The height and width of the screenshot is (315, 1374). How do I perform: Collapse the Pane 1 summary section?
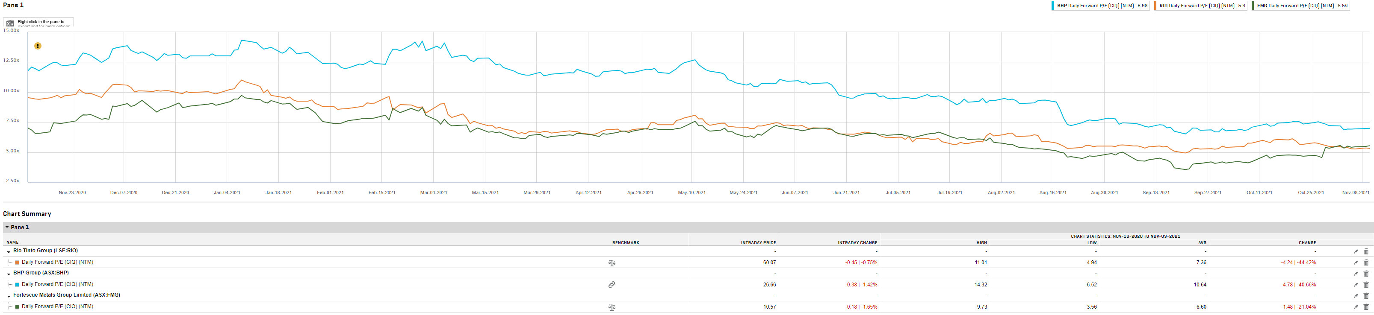[7, 227]
